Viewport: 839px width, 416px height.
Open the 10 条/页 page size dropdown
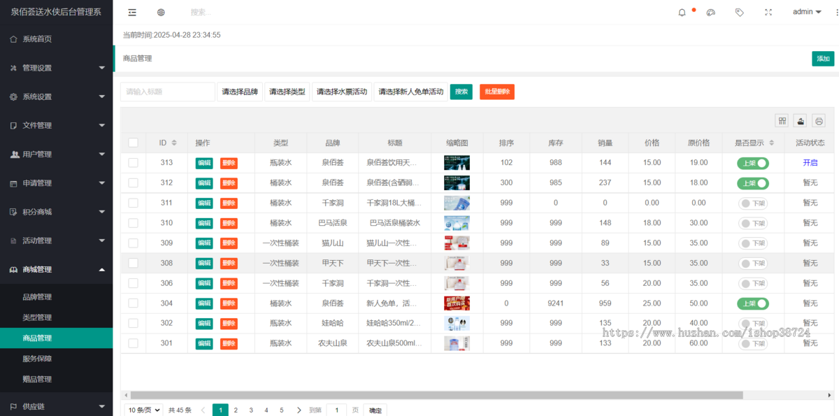[x=144, y=410]
